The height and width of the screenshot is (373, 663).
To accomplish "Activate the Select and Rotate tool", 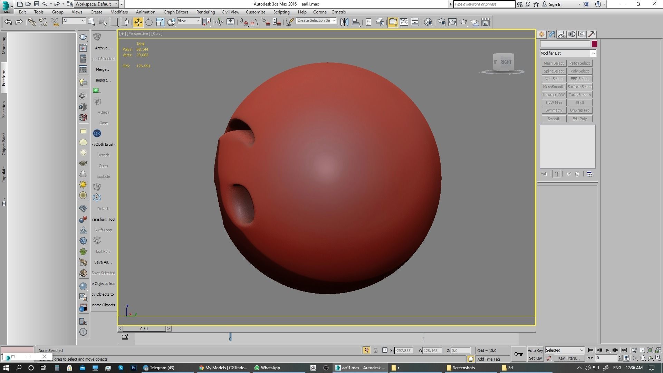I will 149,22.
